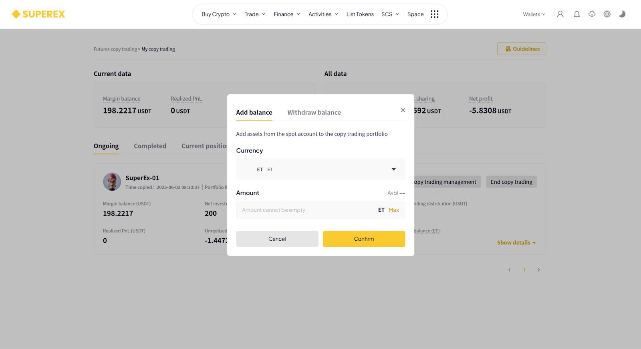Open the language globe icon
The image size is (641, 349).
607,14
